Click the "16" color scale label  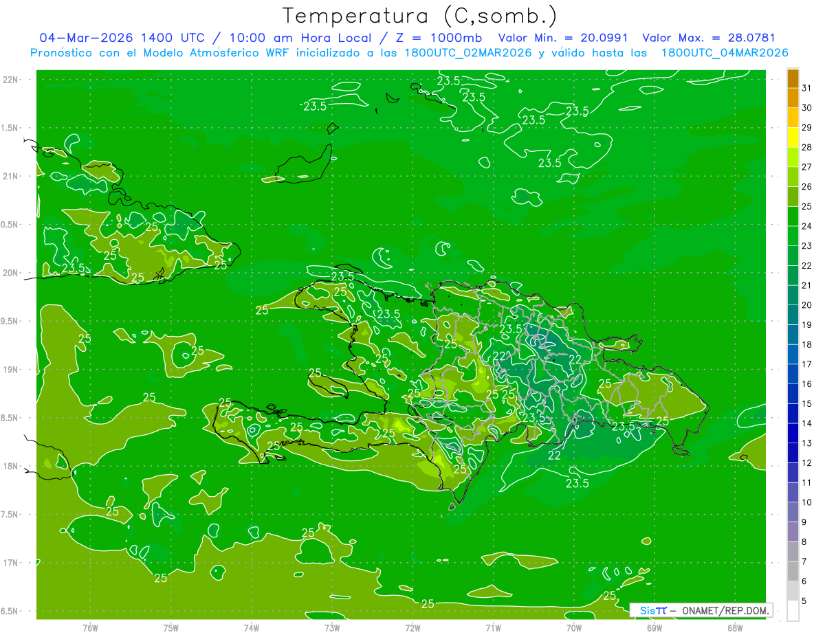pyautogui.click(x=807, y=384)
